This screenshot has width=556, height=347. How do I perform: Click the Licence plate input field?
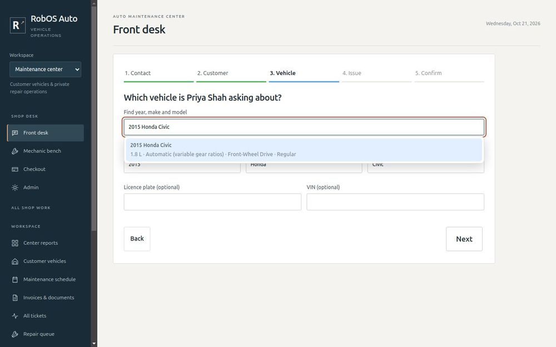point(212,202)
